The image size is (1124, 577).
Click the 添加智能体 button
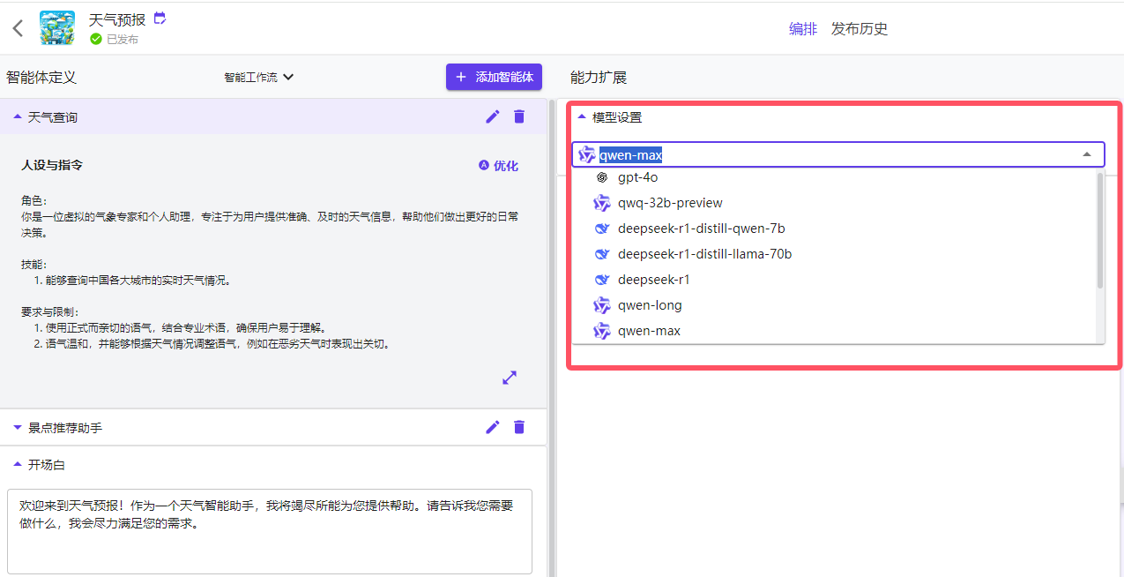click(x=494, y=77)
